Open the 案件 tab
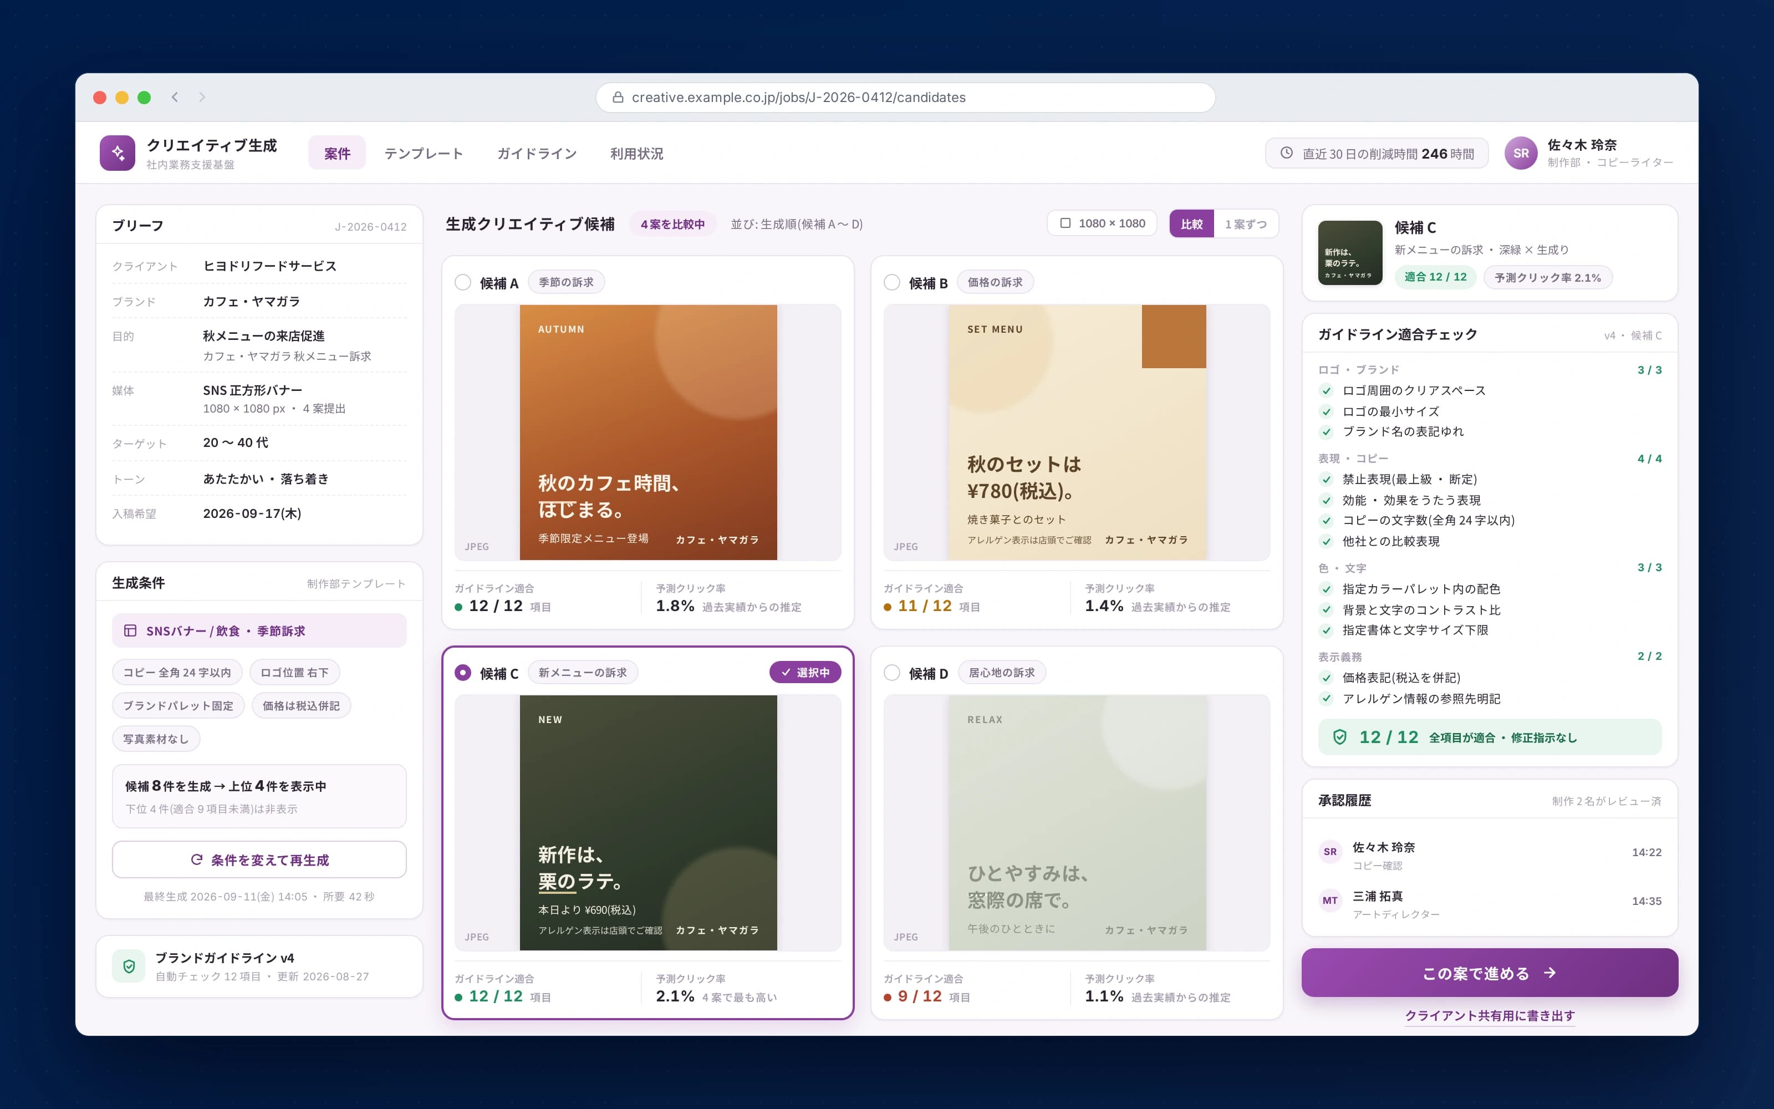Screen dimensions: 1774x1109 coord(337,152)
